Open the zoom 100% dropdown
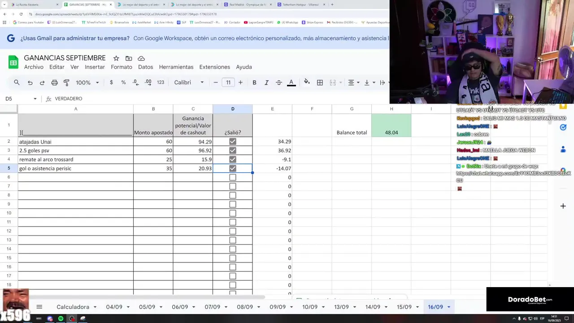 87,83
